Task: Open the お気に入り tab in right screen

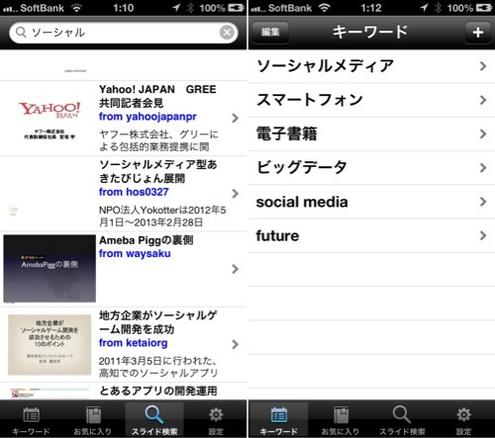Action: click(x=341, y=420)
